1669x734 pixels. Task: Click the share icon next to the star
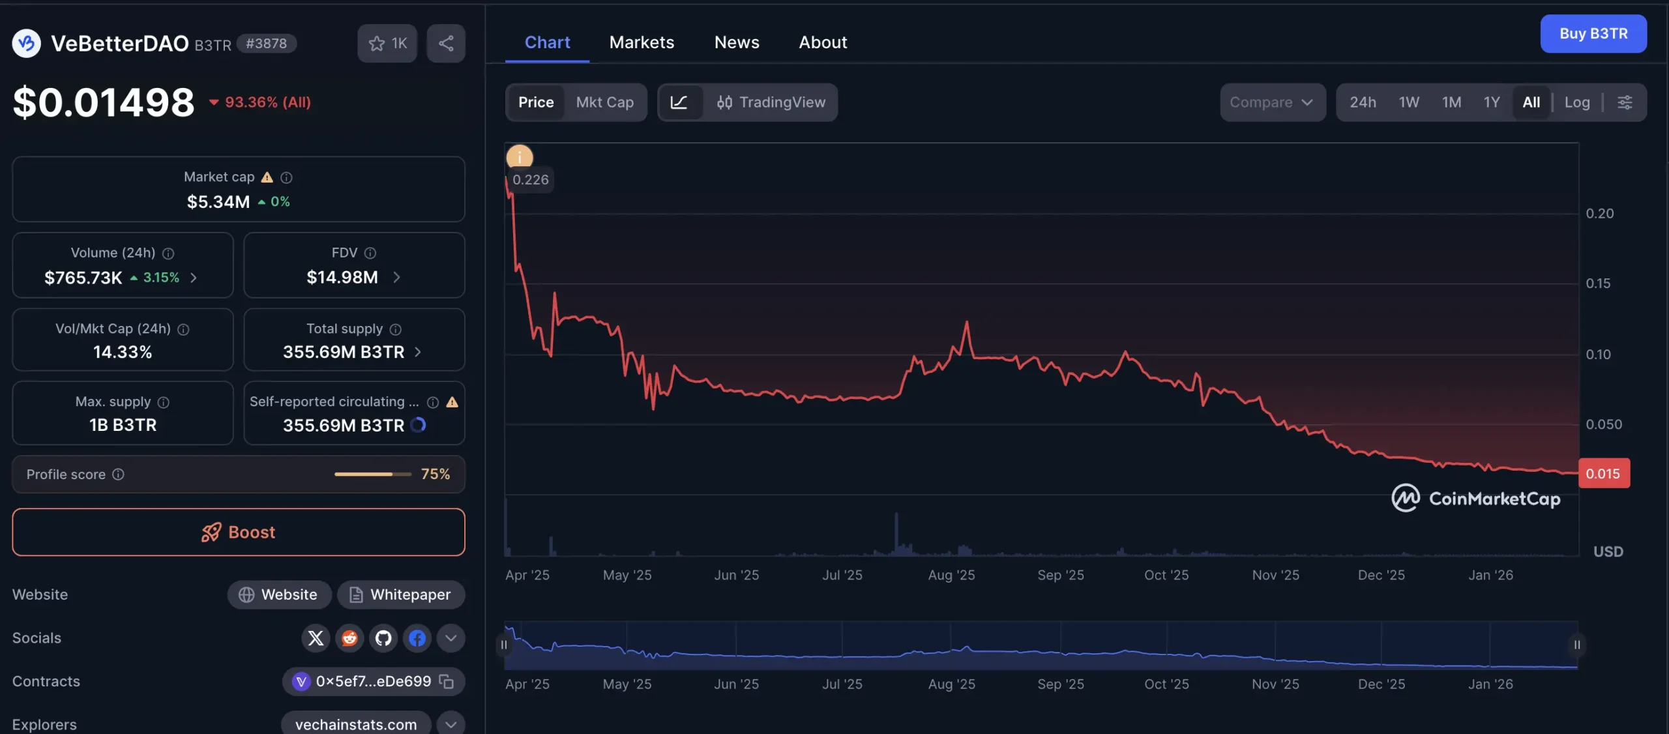tap(446, 43)
